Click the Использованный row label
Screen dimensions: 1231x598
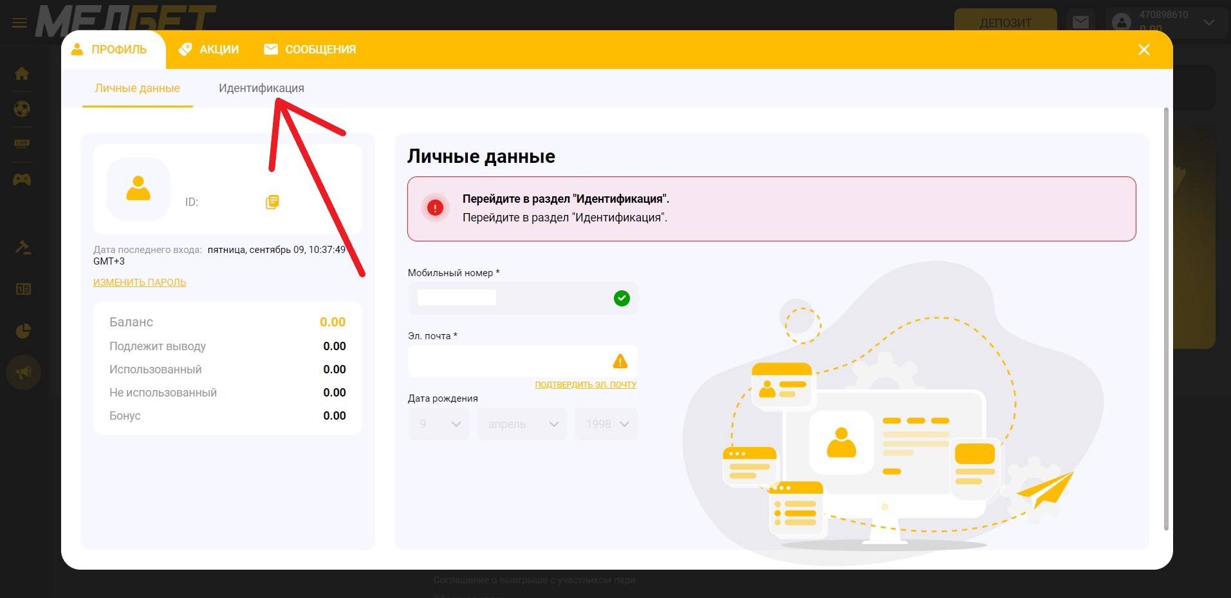(x=155, y=369)
